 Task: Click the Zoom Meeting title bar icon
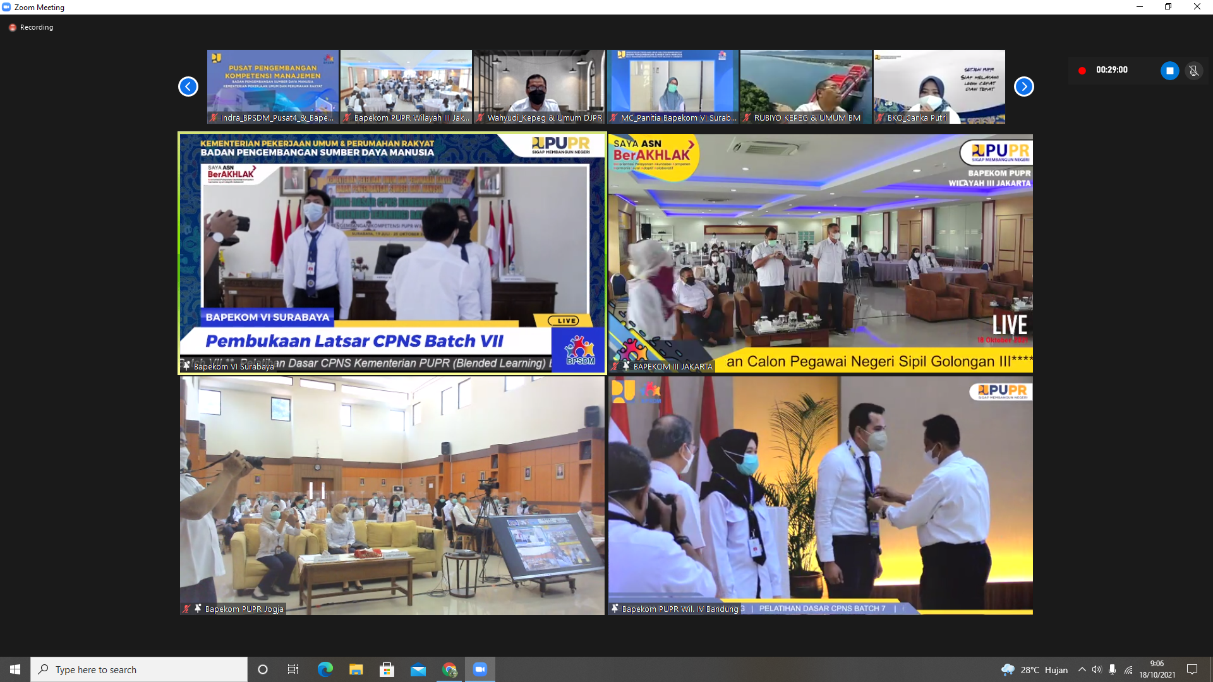7,7
